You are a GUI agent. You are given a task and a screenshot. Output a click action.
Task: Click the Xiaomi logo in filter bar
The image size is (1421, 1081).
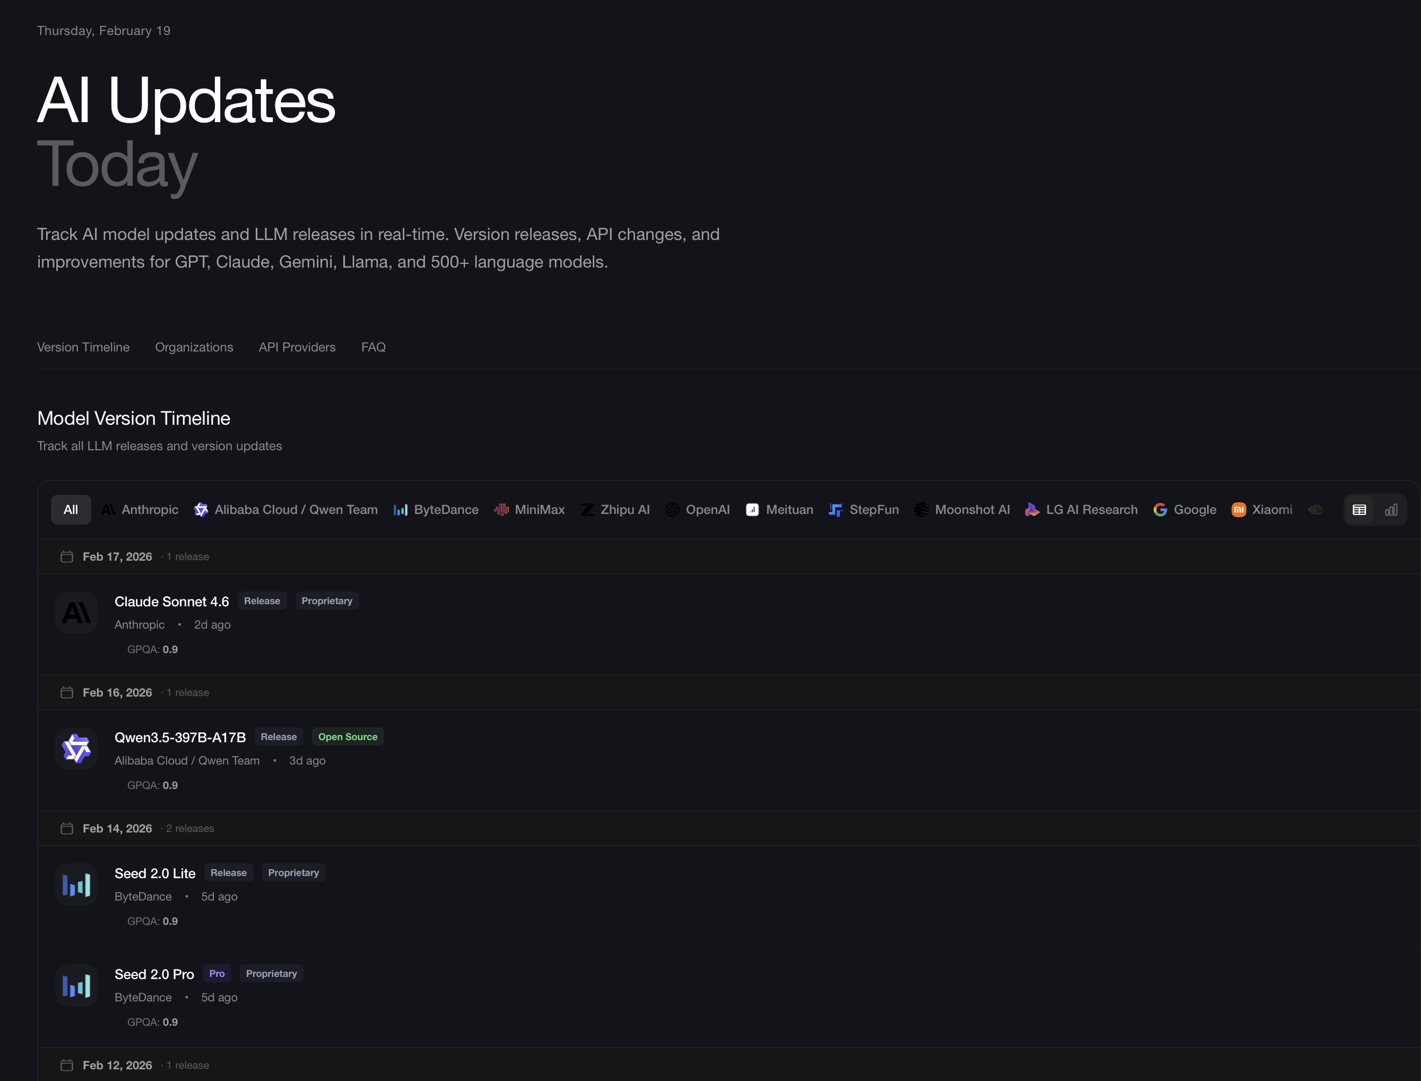1238,510
